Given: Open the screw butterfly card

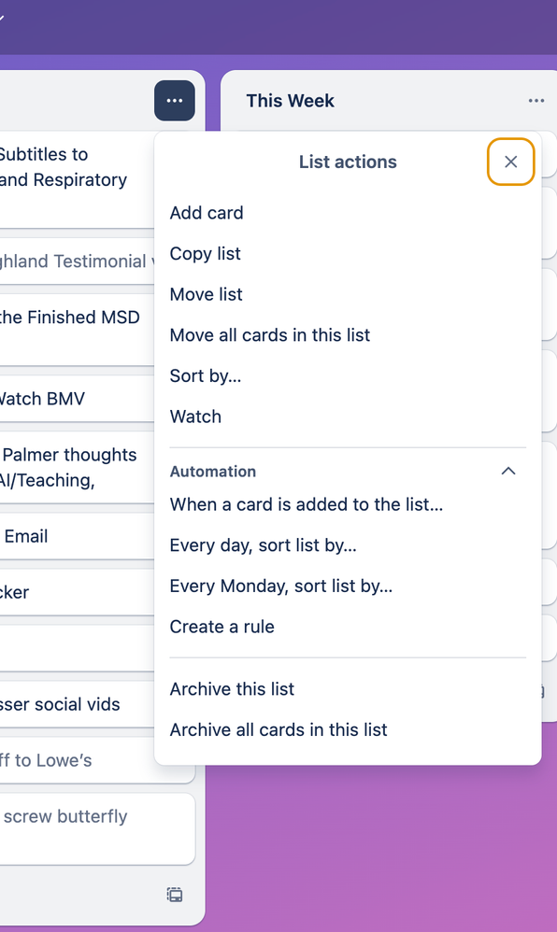Looking at the screenshot, I should click(97, 828).
